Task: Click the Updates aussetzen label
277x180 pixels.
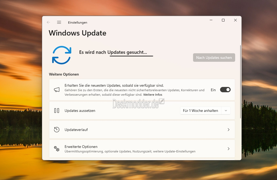Action: click(80, 111)
